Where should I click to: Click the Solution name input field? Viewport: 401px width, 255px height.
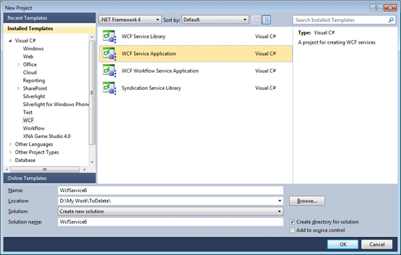(170, 222)
